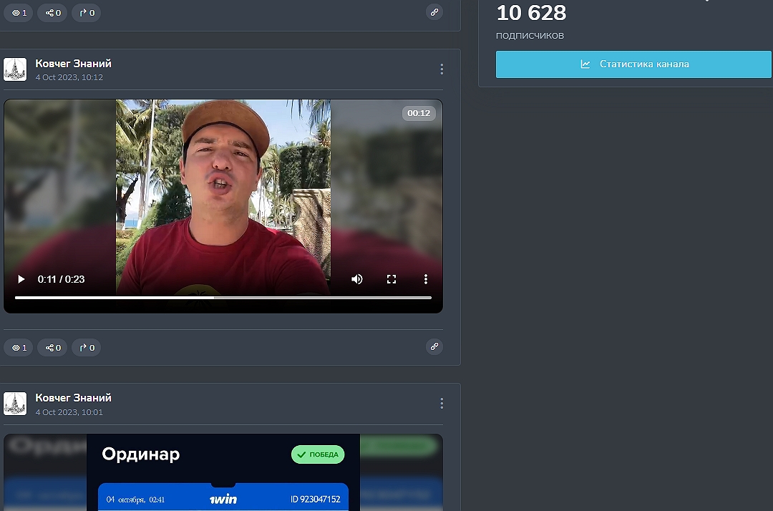Image resolution: width=773 pixels, height=511 pixels.
Task: Click channel avatar on the 10:01 post
Action: click(15, 404)
